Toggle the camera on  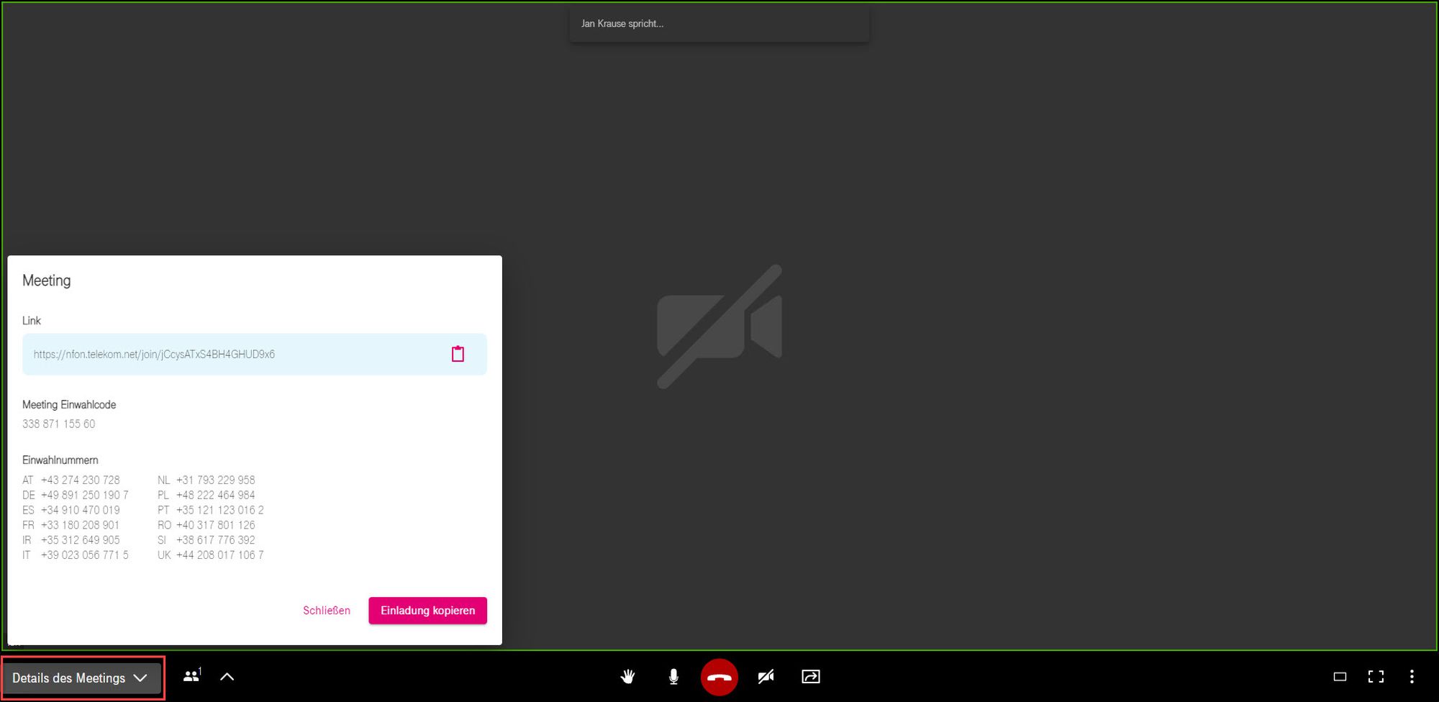(x=766, y=677)
